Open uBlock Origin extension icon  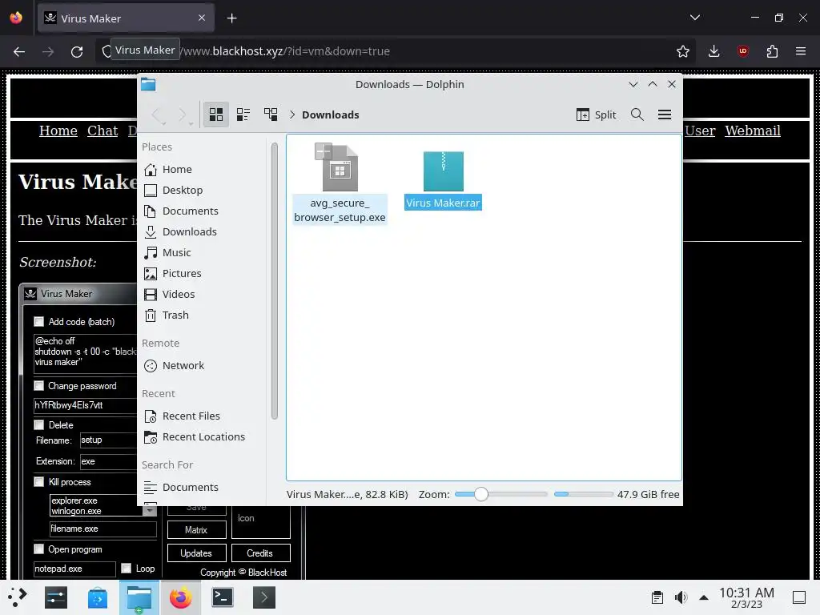tap(743, 51)
